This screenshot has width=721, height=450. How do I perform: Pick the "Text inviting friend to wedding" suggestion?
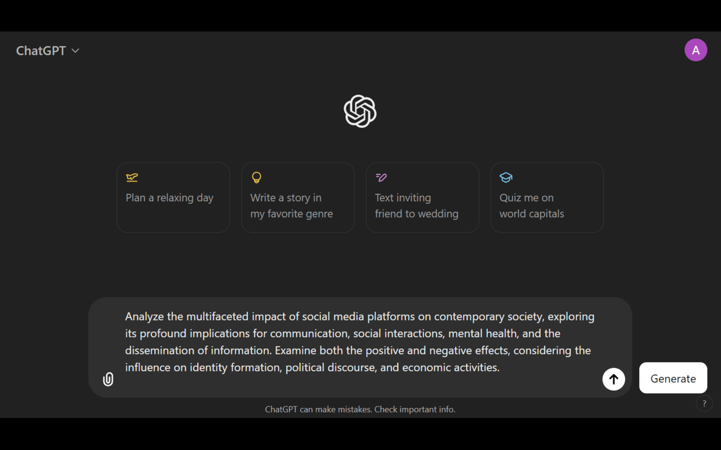click(x=422, y=197)
